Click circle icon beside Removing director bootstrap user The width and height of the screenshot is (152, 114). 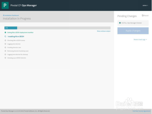[x=5, y=51]
